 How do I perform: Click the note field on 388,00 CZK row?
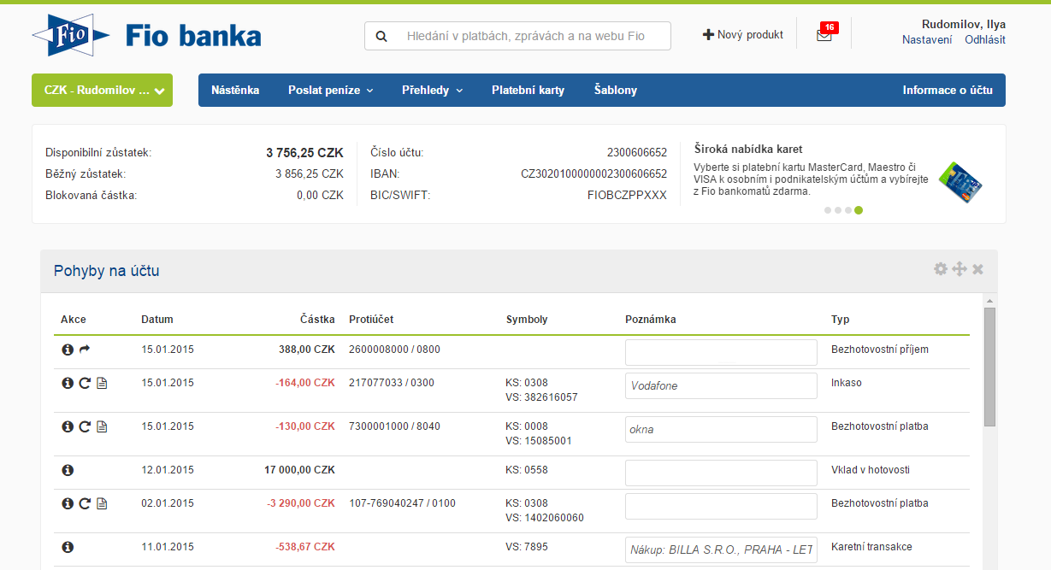coord(721,352)
